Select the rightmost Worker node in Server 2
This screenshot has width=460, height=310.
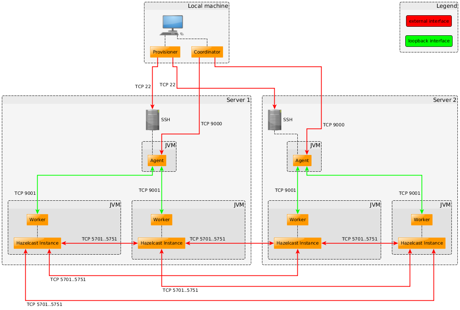point(422,220)
